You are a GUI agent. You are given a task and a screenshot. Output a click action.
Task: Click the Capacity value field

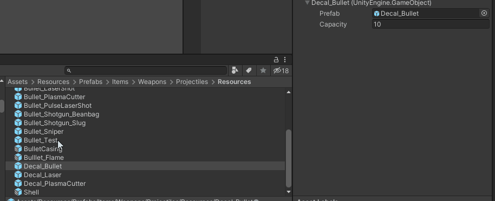click(x=431, y=24)
